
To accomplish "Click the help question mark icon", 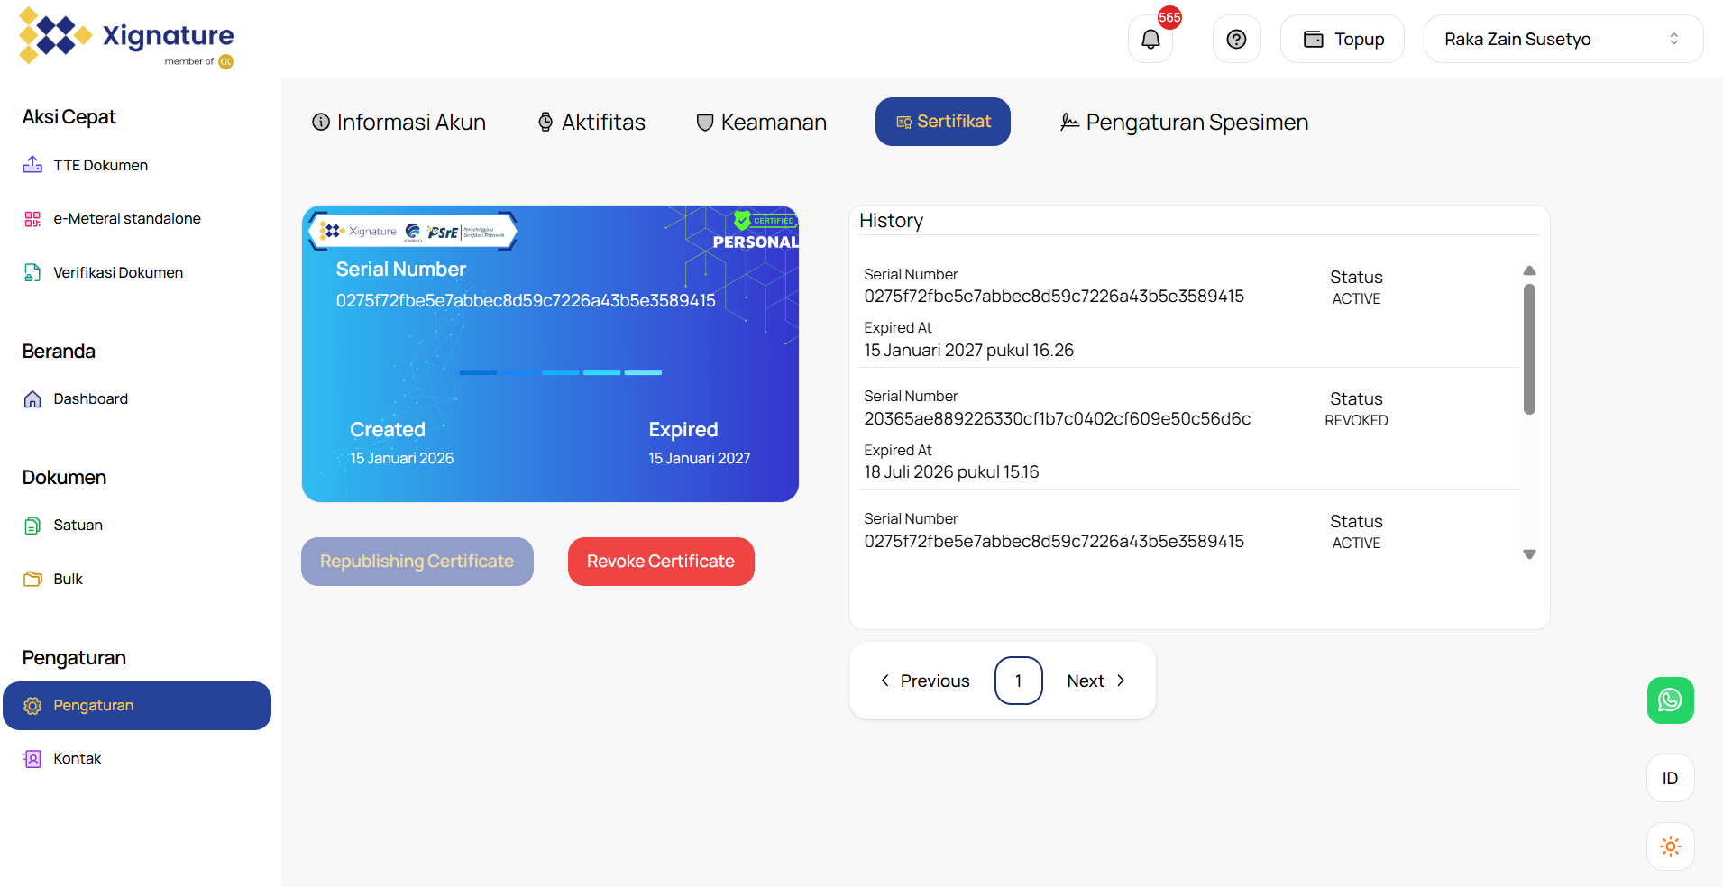I will pos(1236,40).
